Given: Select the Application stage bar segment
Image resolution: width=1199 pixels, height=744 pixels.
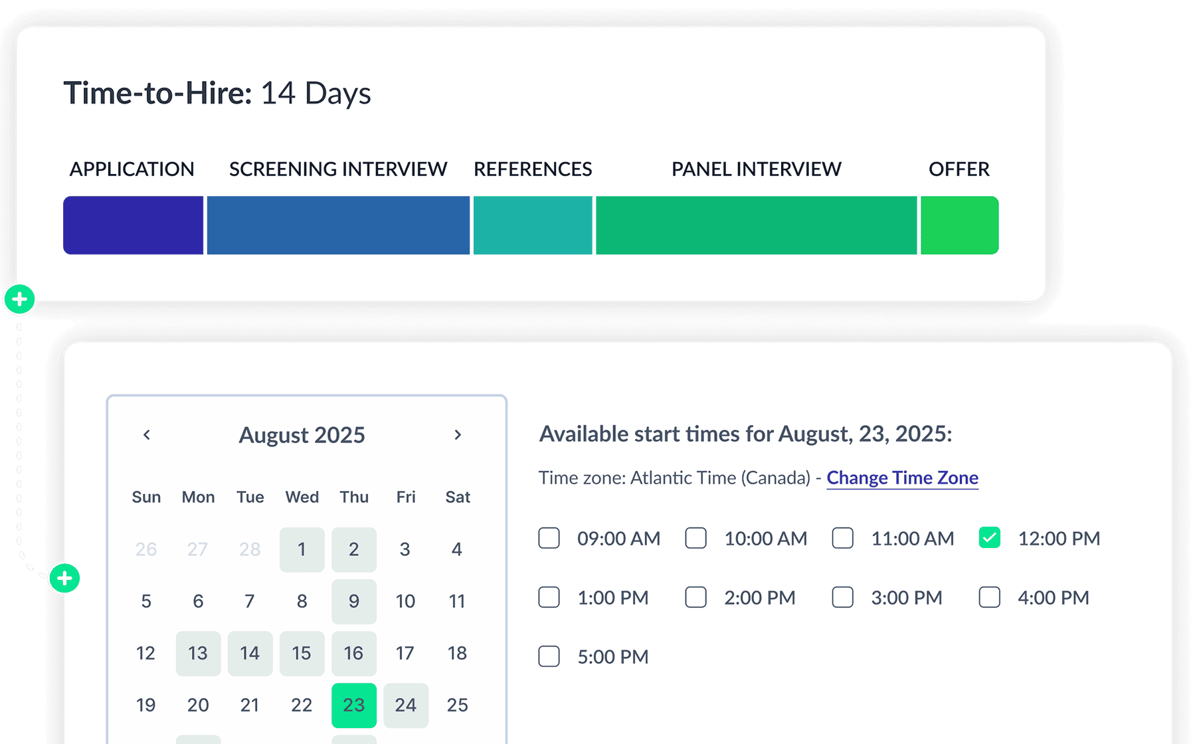Looking at the screenshot, I should (x=134, y=225).
